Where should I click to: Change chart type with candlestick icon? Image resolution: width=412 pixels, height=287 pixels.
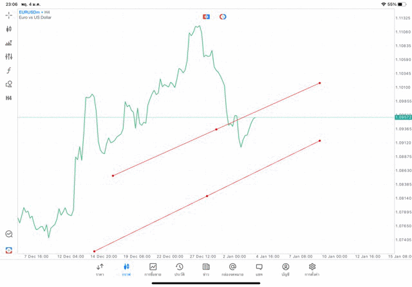click(x=9, y=29)
